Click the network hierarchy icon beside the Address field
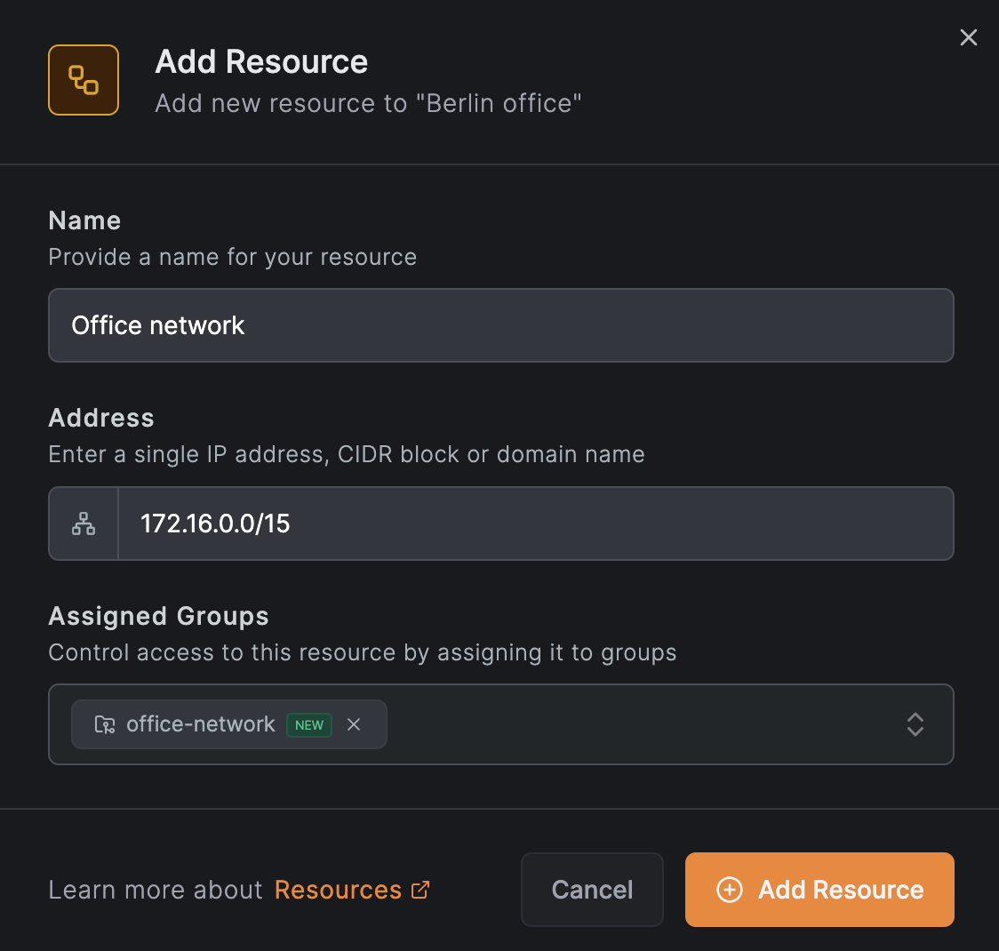Image resolution: width=999 pixels, height=951 pixels. click(x=83, y=523)
